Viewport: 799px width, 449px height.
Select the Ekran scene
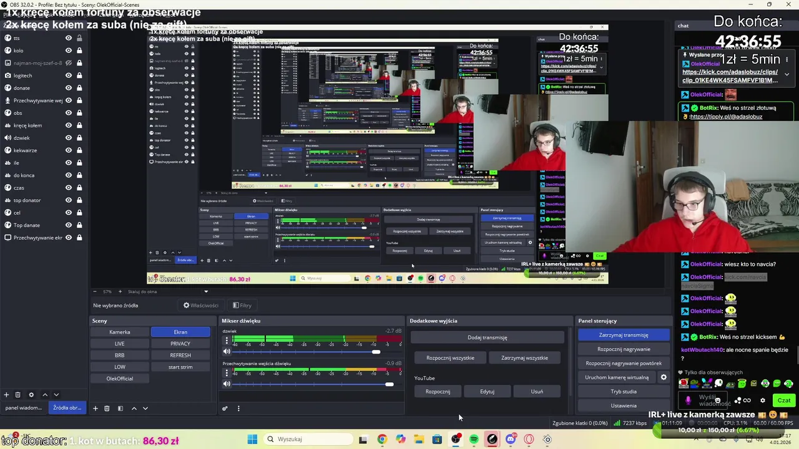click(180, 332)
